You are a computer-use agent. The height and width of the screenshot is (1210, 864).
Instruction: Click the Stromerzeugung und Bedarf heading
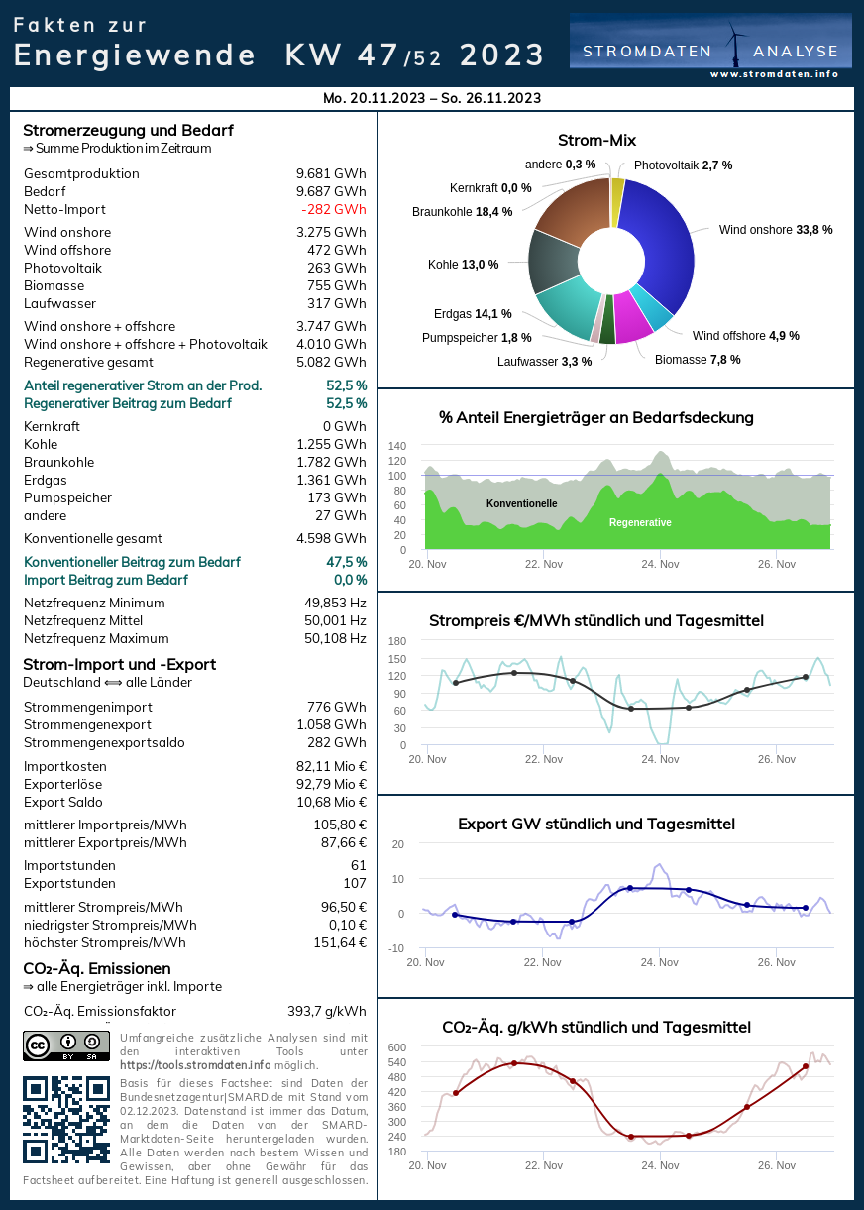click(x=128, y=130)
